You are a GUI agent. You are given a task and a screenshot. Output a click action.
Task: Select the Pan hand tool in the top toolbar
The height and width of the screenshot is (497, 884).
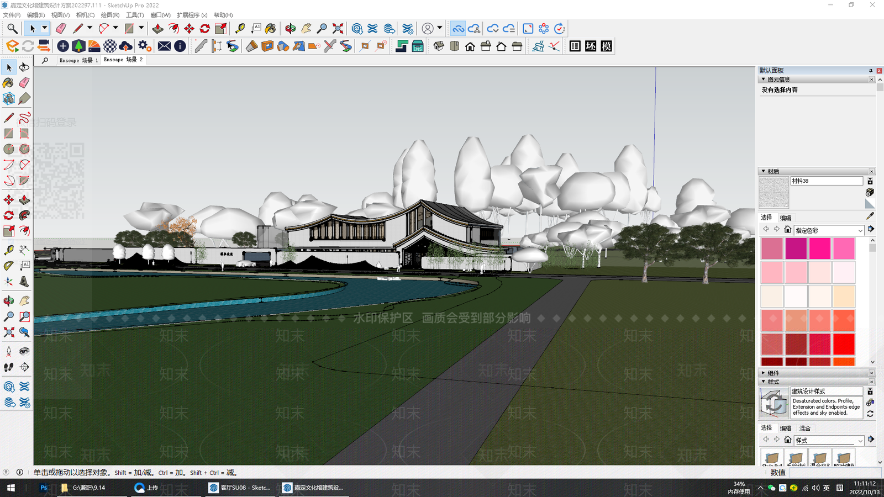(x=306, y=28)
